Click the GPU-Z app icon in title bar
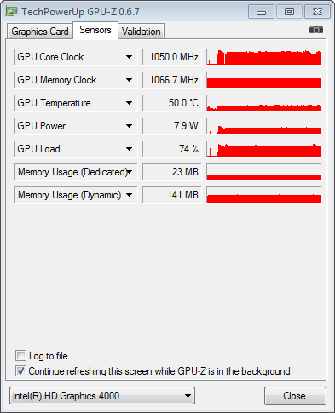 click(11, 12)
